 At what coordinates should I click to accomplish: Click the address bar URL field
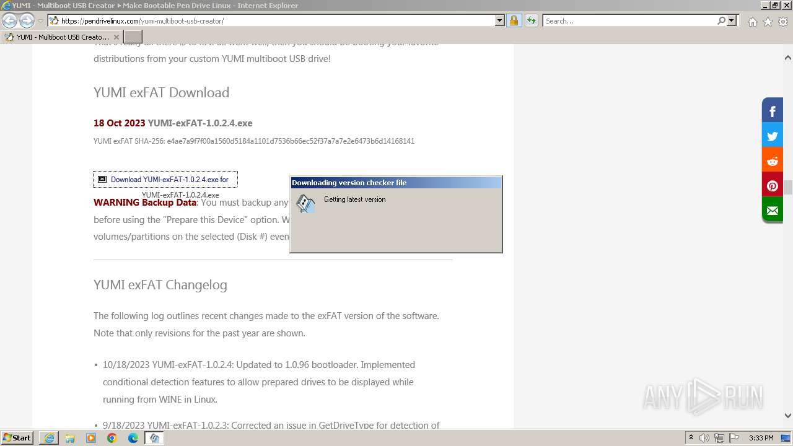pos(271,20)
